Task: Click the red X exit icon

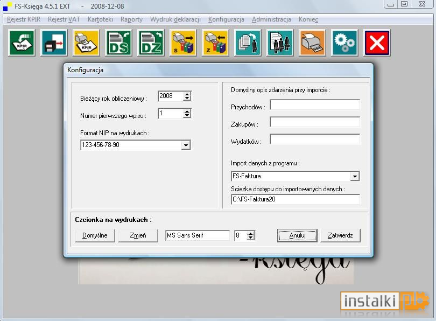Action: (377, 43)
